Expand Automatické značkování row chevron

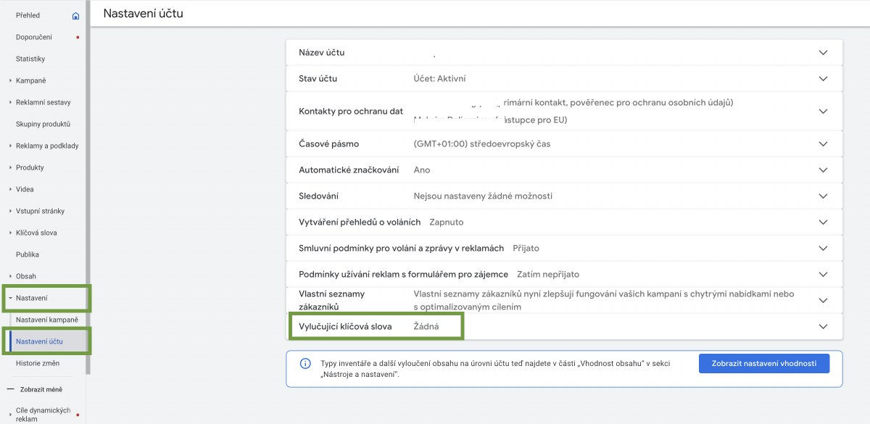click(x=823, y=170)
